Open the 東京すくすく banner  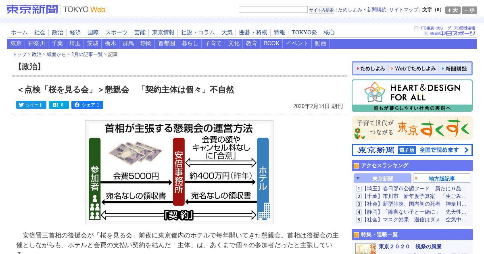[412, 128]
